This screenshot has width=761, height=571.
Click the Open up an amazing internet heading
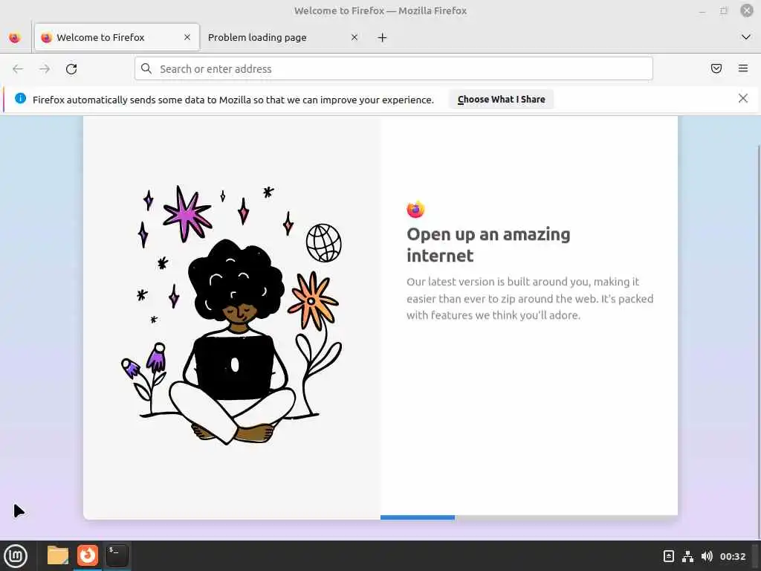click(488, 245)
